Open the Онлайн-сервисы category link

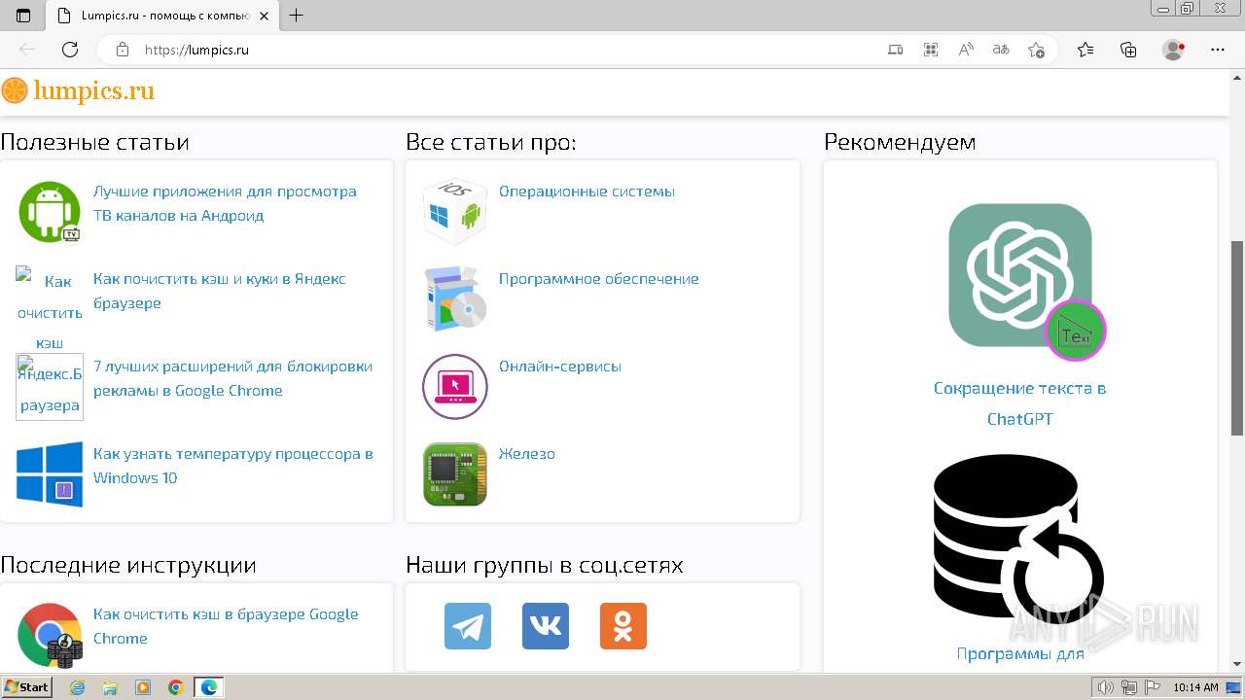(x=560, y=367)
